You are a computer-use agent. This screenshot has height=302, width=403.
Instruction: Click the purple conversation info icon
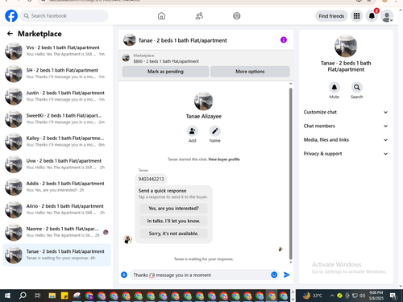(284, 40)
